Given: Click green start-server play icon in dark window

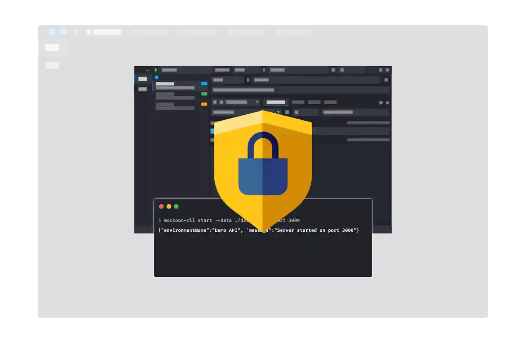Looking at the screenshot, I should 156,70.
